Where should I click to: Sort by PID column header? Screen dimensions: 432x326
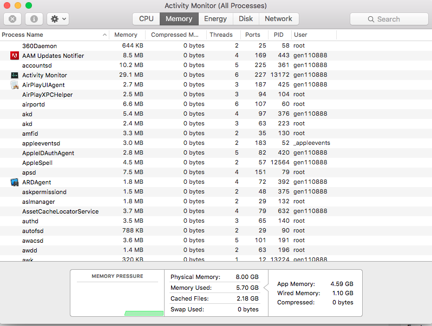coord(279,35)
